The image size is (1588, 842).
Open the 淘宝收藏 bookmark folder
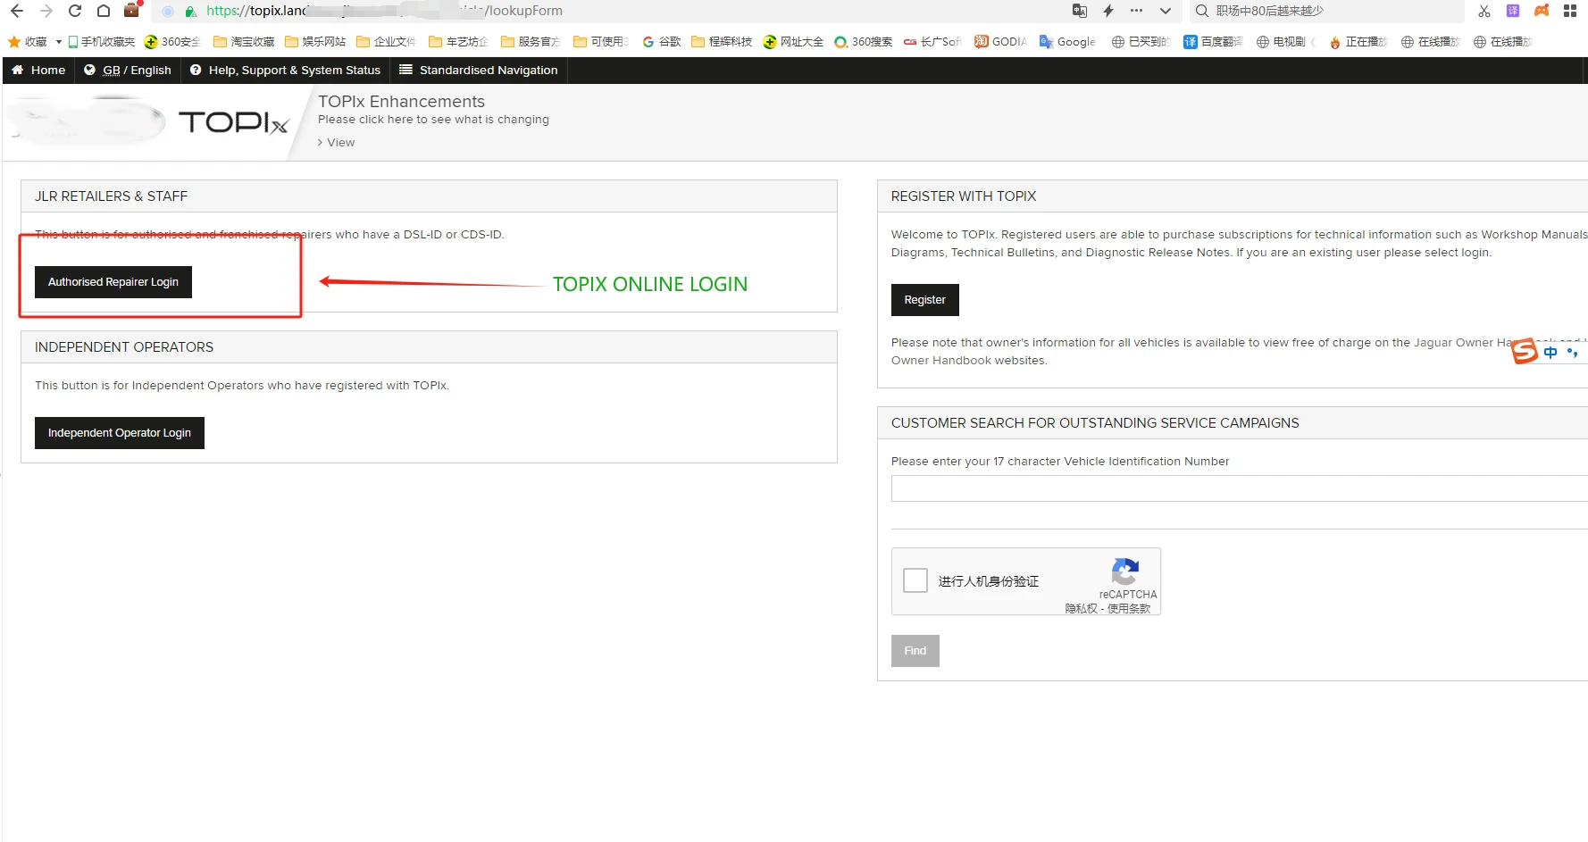point(244,42)
